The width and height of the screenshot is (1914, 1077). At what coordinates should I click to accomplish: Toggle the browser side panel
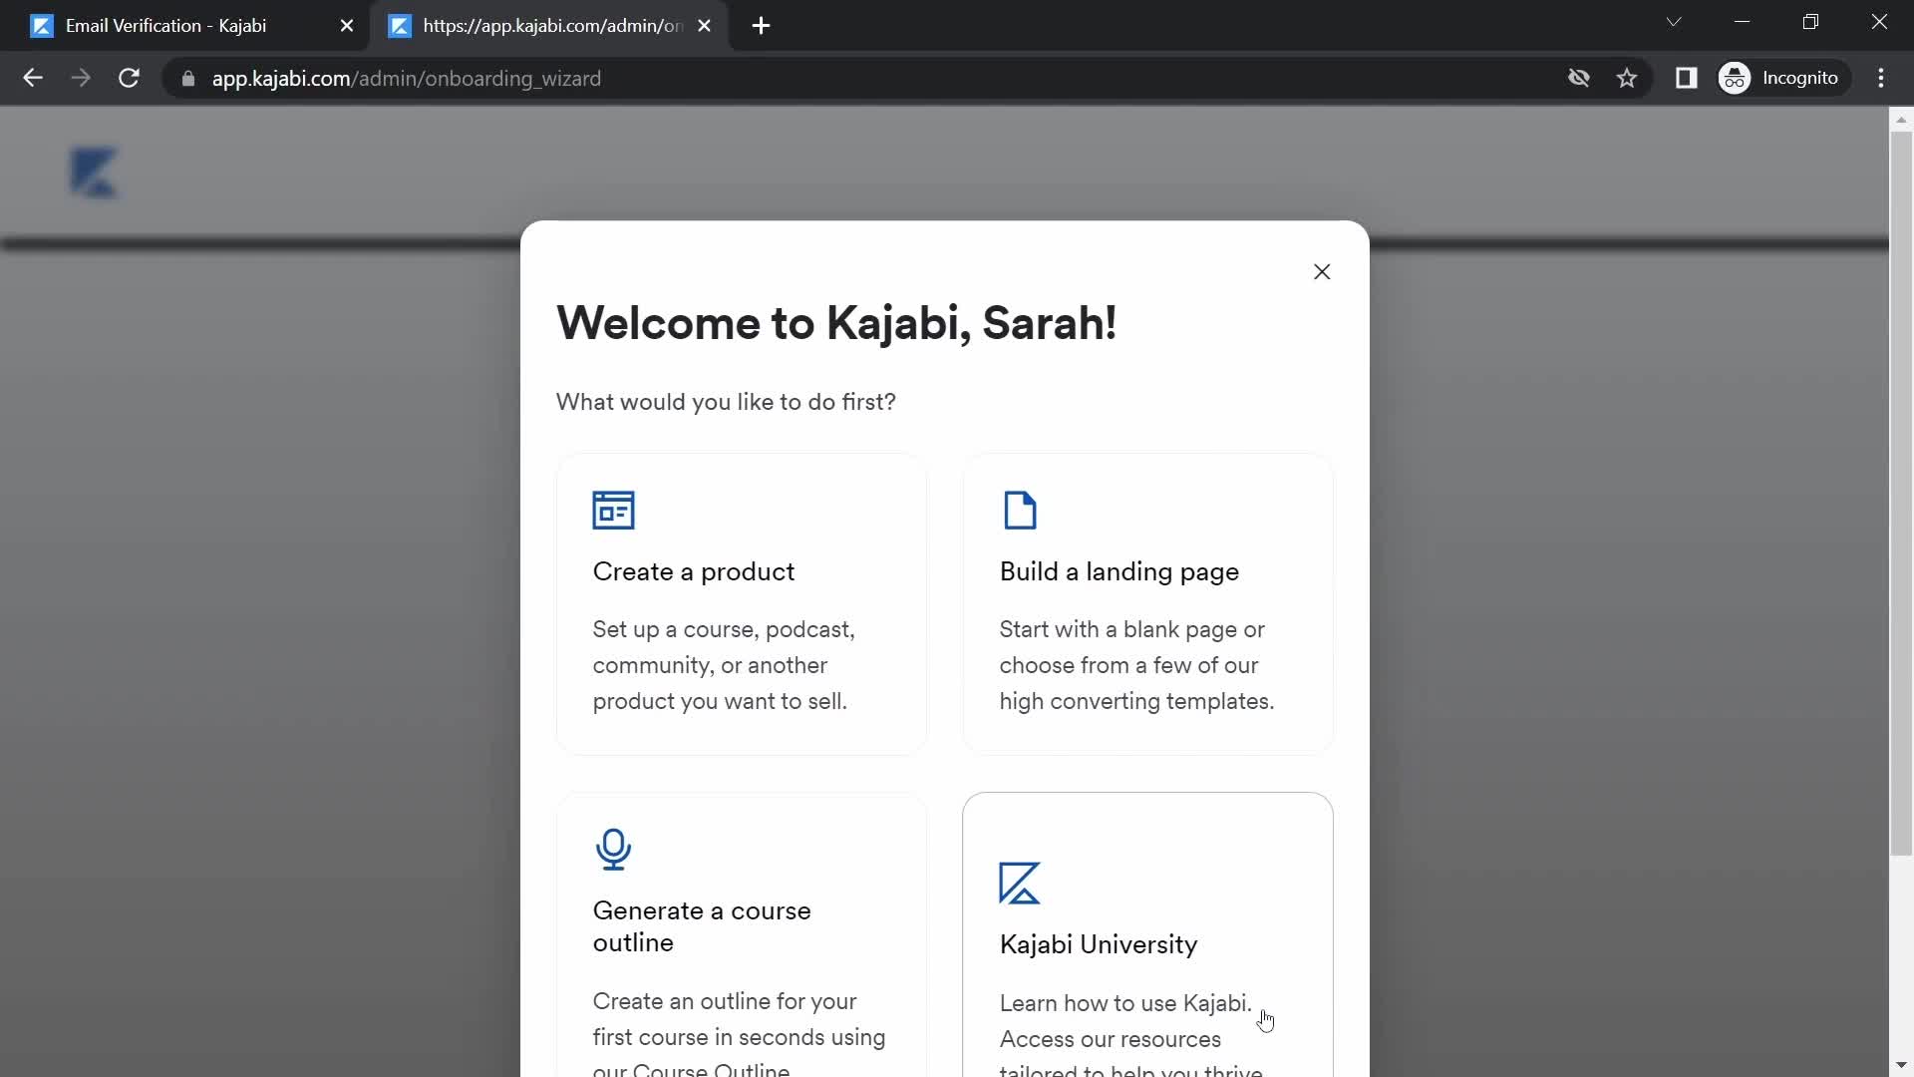point(1686,78)
